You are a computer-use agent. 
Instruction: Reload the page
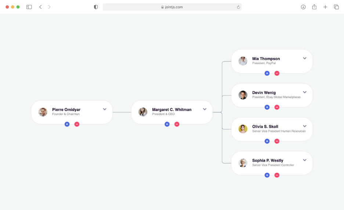[x=238, y=7]
